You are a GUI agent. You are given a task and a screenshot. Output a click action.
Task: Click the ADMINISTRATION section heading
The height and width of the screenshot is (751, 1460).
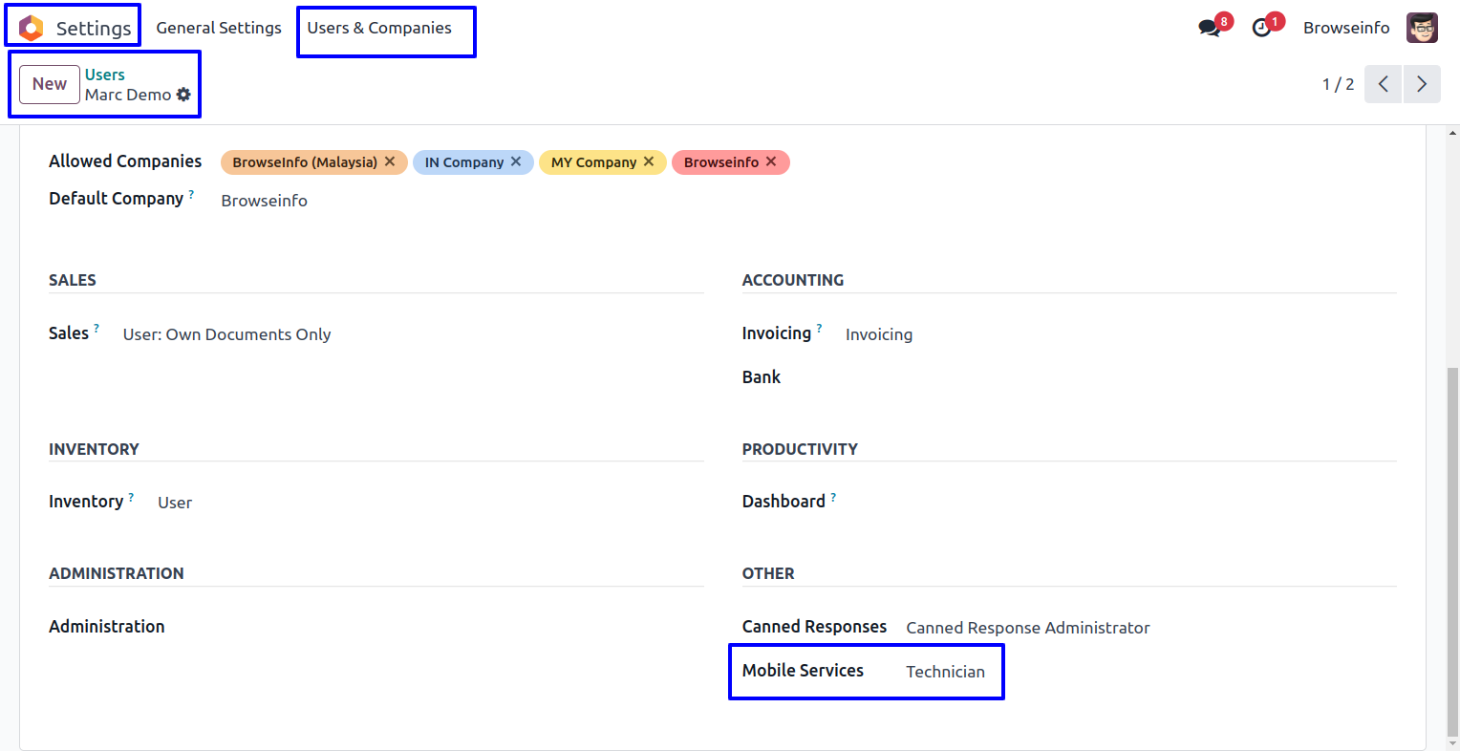117,573
